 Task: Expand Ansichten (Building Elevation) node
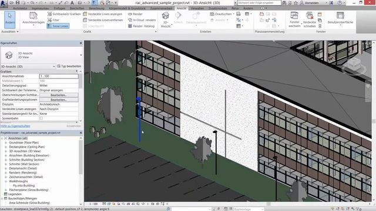coord(6,155)
